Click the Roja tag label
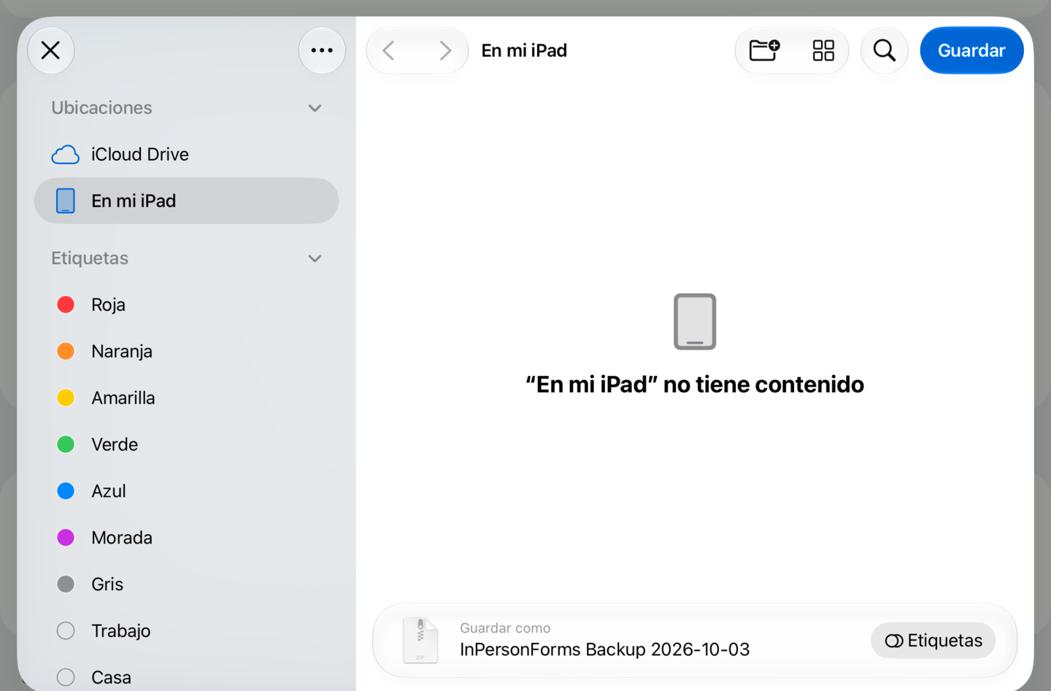Viewport: 1051px width, 691px height. tap(108, 305)
